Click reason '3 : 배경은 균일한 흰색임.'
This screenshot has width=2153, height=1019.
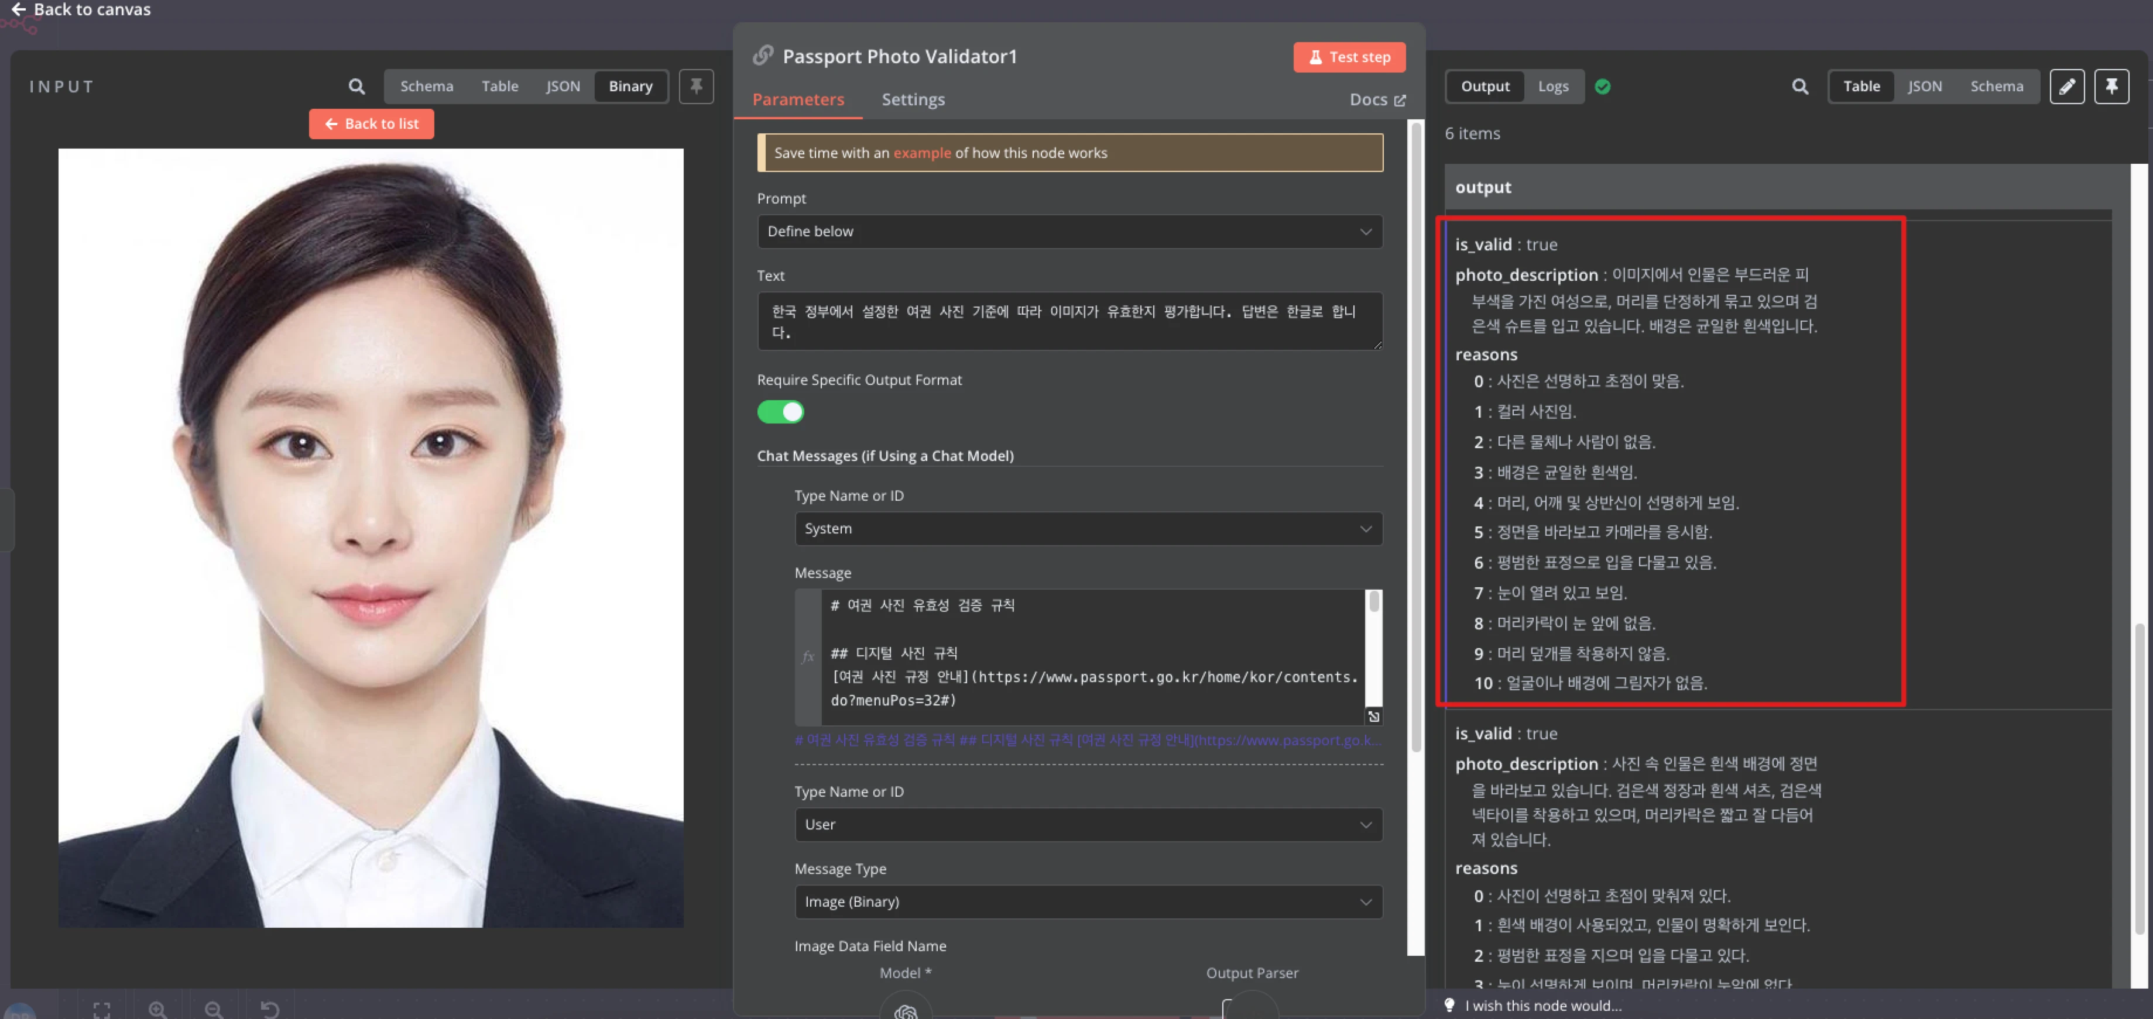coord(1555,473)
